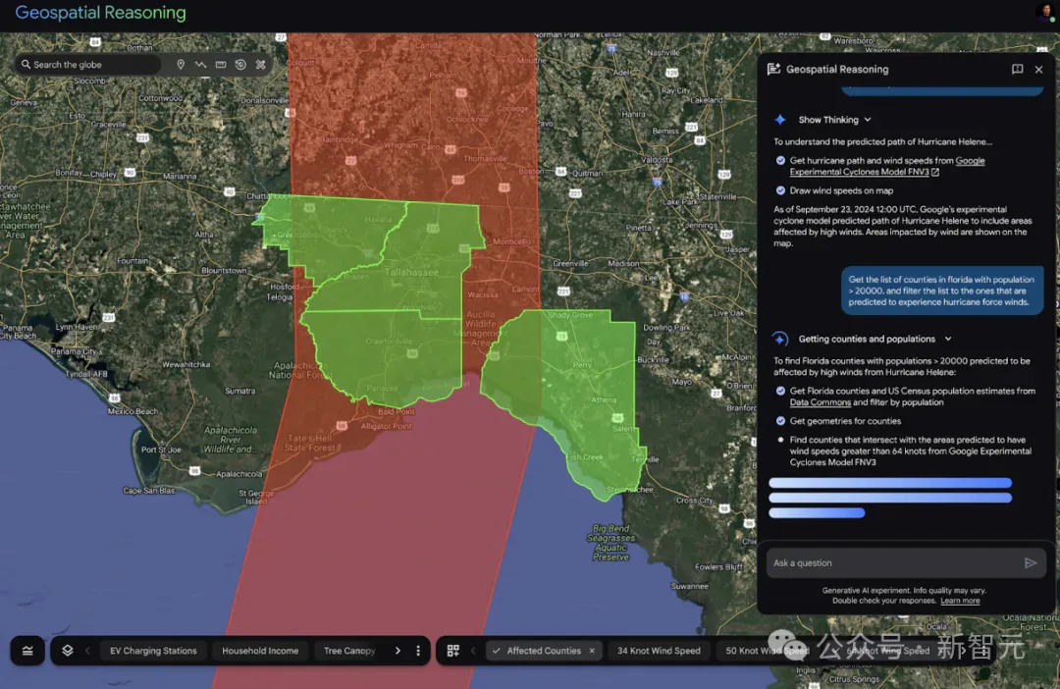The width and height of the screenshot is (1060, 689).
Task: Toggle the 34 Knot Wind Speed layer
Action: [x=659, y=651]
